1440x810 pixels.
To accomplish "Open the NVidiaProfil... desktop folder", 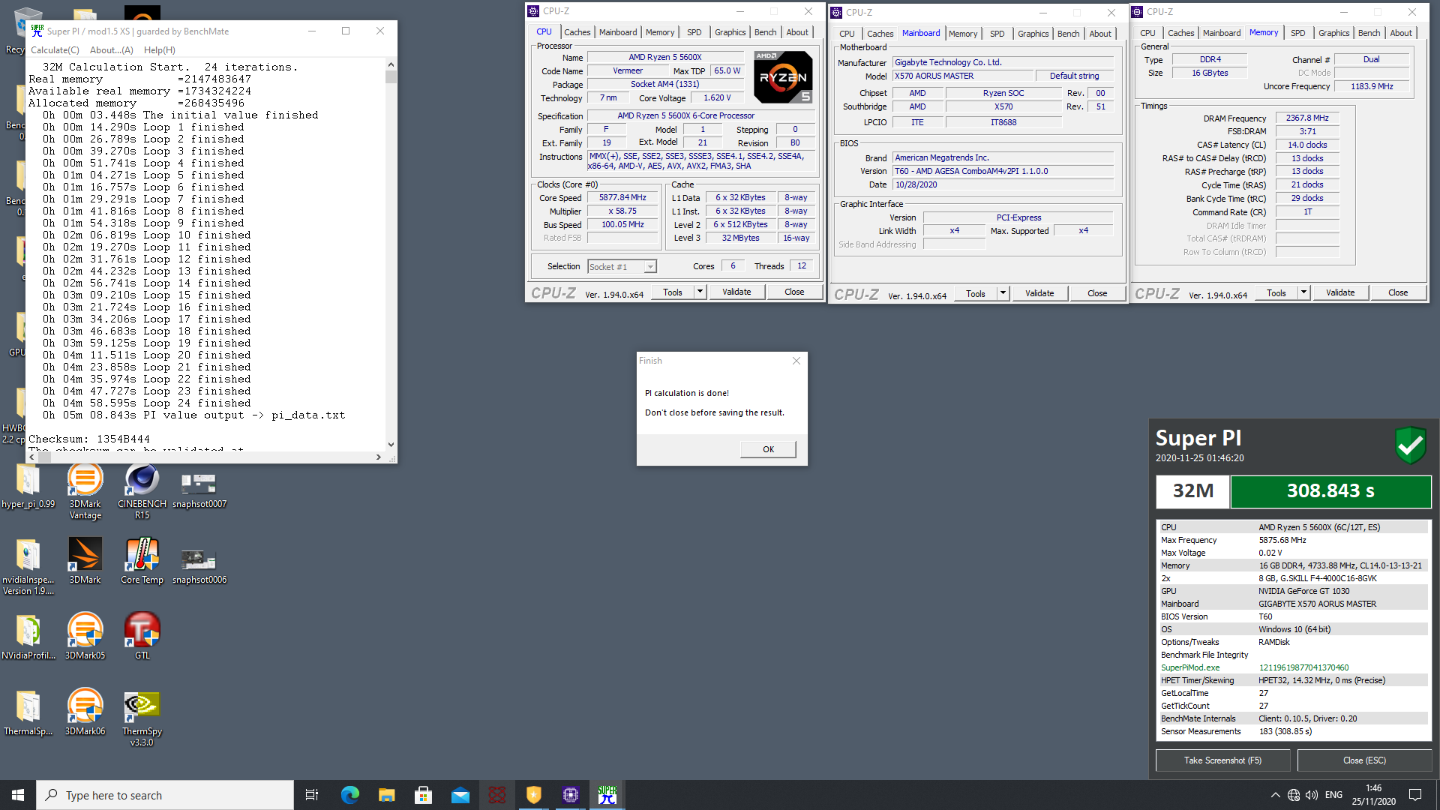I will [28, 637].
